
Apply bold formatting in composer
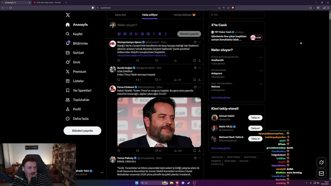point(160,34)
